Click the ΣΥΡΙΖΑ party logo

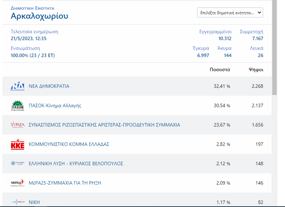tap(18, 125)
